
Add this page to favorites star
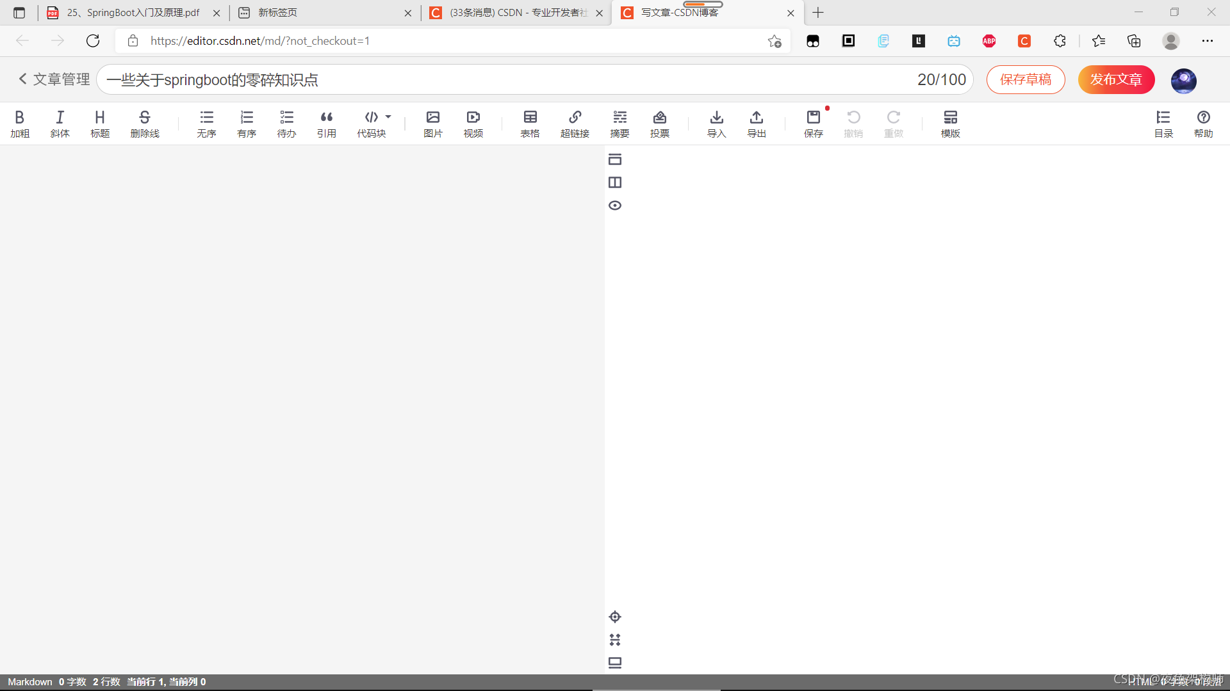775,41
